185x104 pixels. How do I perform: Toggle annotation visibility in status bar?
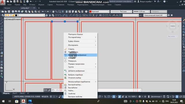[119, 96]
